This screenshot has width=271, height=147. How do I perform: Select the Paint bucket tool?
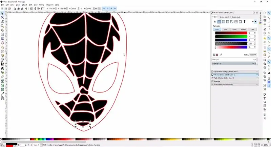coord(2,81)
